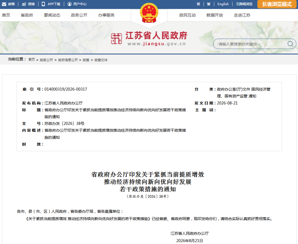Open the 省政府 menu
298x244 pixels.
click(x=27, y=15)
